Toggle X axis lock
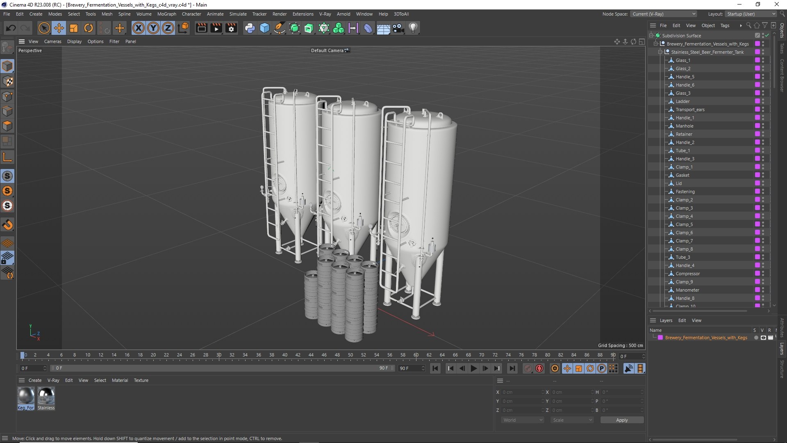Screen dimensions: 787x443 [x=139, y=28]
